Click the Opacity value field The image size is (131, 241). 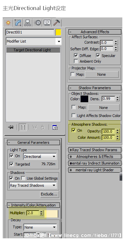point(109,131)
